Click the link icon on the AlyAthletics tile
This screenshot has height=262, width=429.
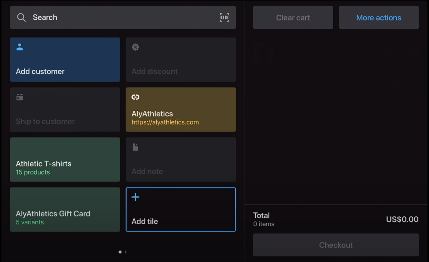(x=135, y=97)
